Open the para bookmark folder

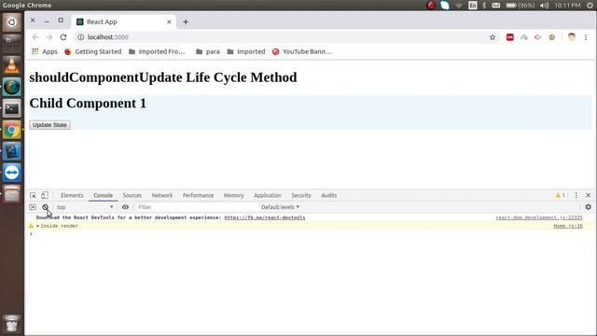coord(208,52)
